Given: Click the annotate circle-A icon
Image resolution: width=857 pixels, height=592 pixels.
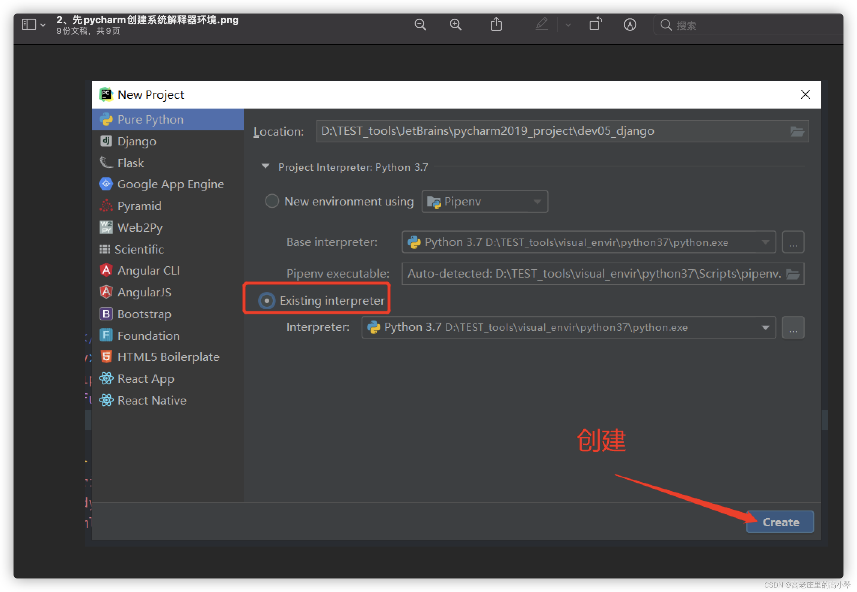Looking at the screenshot, I should [x=629, y=25].
